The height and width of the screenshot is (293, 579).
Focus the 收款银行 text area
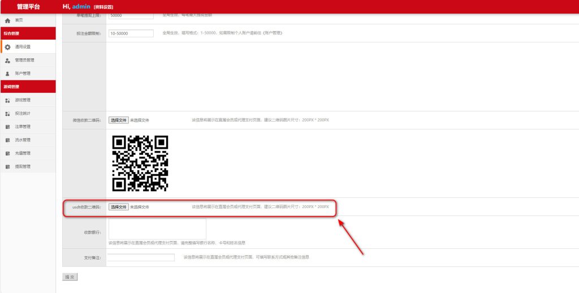[157, 229]
